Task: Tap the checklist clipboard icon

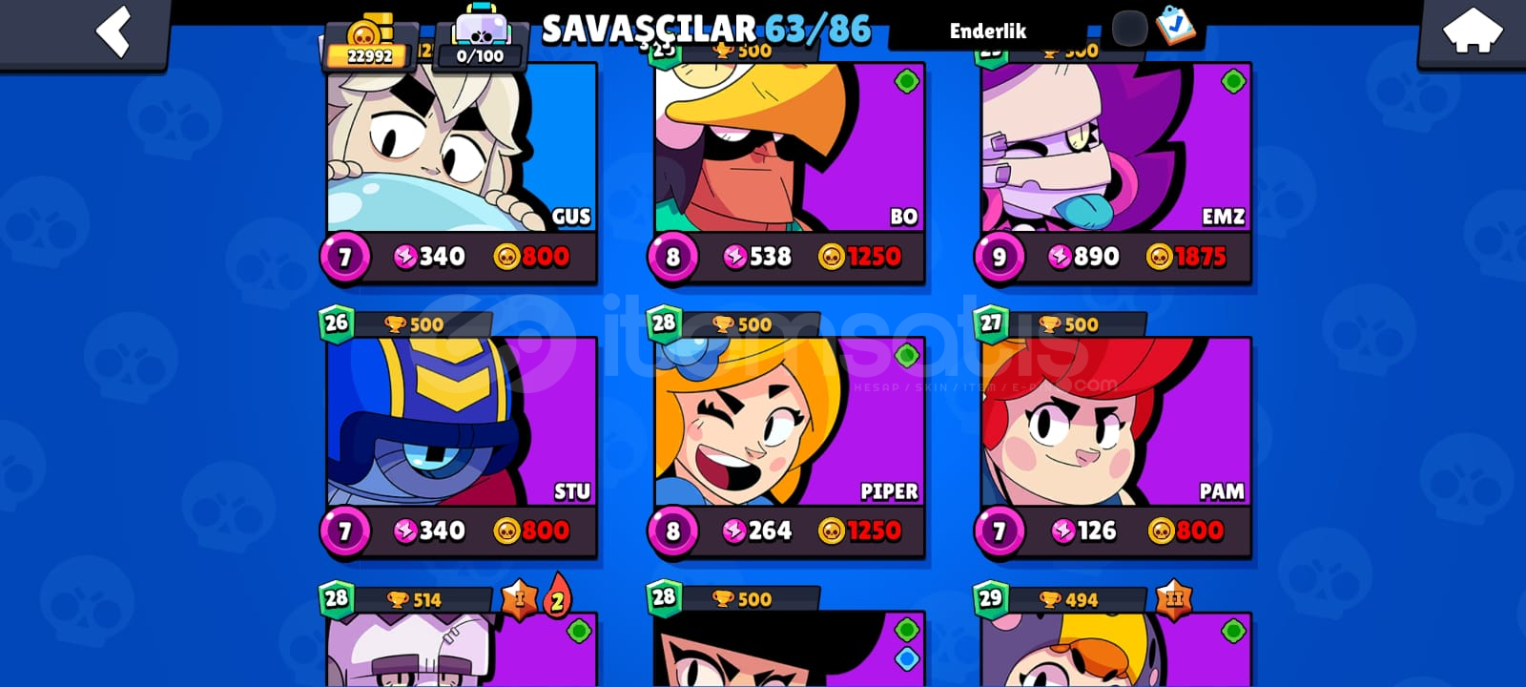Action: click(1175, 27)
